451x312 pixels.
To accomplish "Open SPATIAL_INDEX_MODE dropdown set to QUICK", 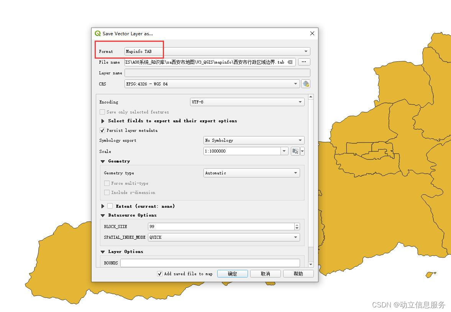I will [224, 237].
